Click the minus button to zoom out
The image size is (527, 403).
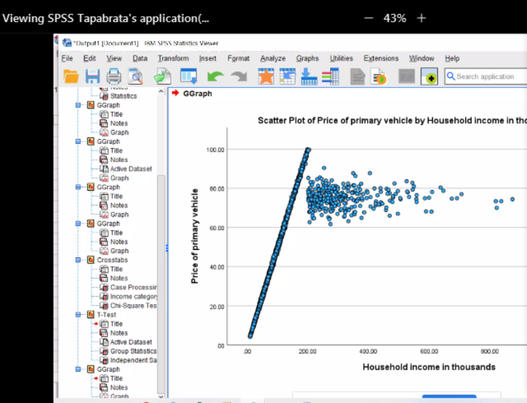pos(368,18)
